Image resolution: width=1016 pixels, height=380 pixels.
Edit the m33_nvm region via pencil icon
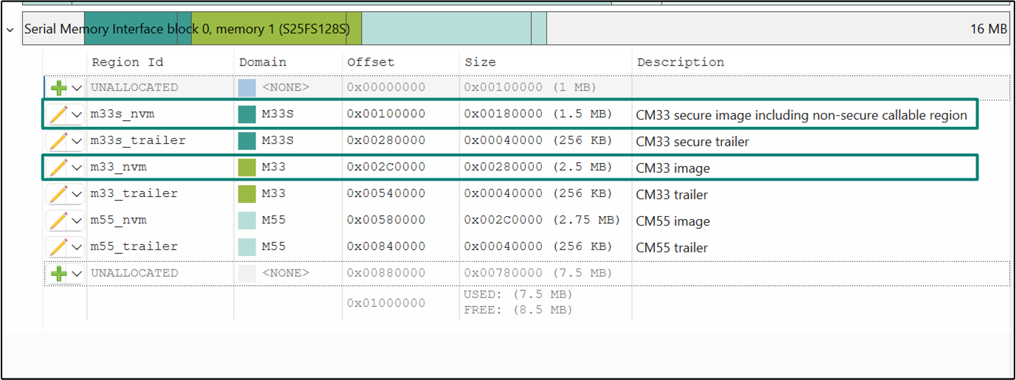(58, 167)
